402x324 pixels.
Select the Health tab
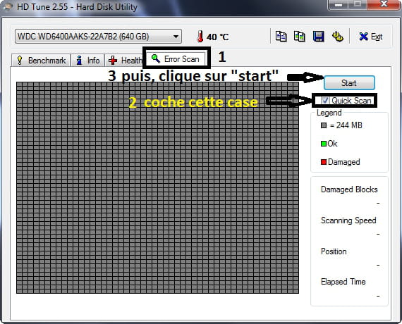point(124,61)
